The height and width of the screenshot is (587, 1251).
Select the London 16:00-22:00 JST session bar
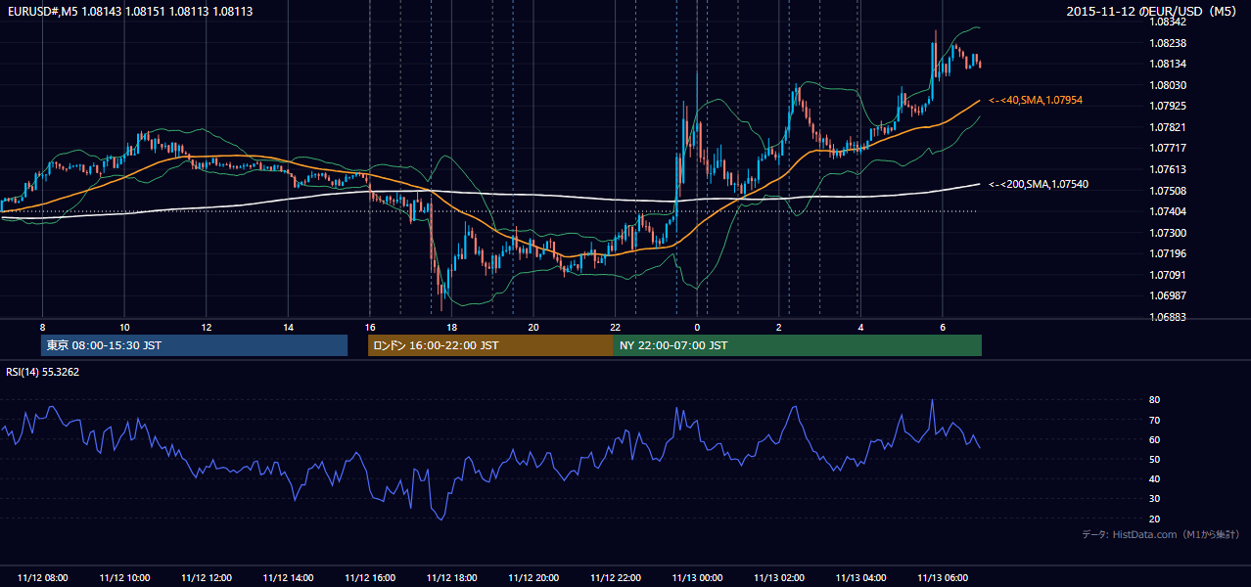click(x=490, y=345)
